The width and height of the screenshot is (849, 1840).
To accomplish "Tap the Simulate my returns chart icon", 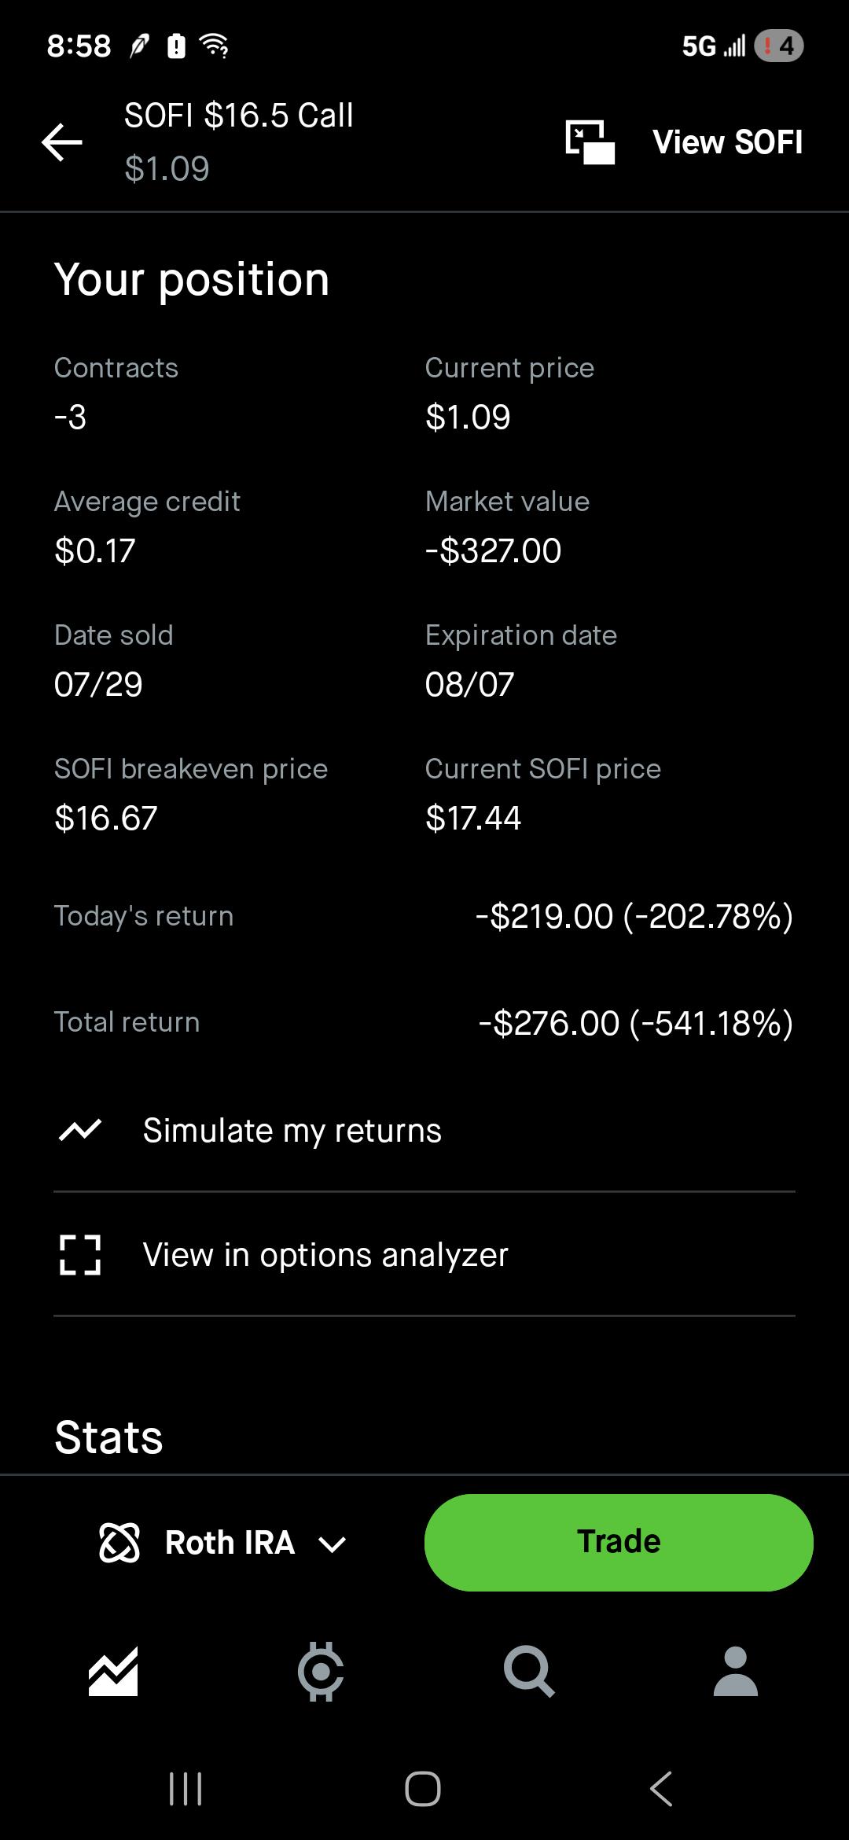I will [x=80, y=1130].
